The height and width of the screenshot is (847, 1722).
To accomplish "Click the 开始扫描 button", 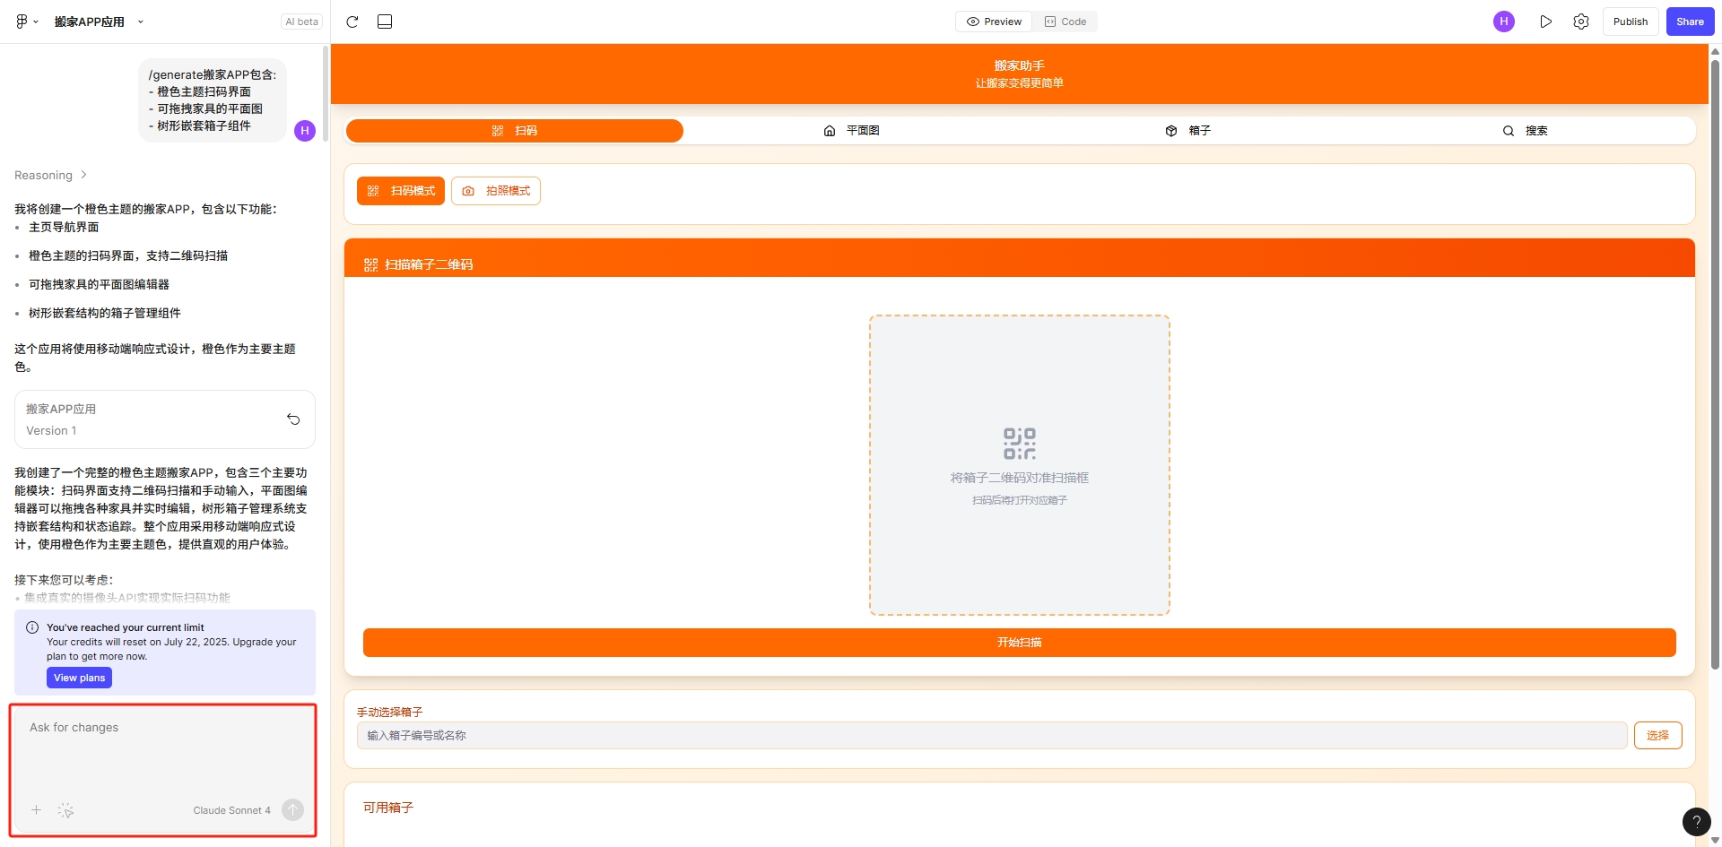I will coord(1020,643).
